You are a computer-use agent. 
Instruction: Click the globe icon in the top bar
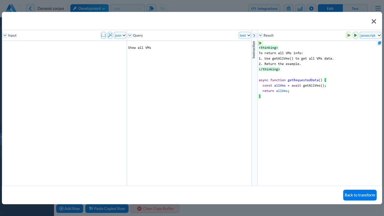pos(289,8)
